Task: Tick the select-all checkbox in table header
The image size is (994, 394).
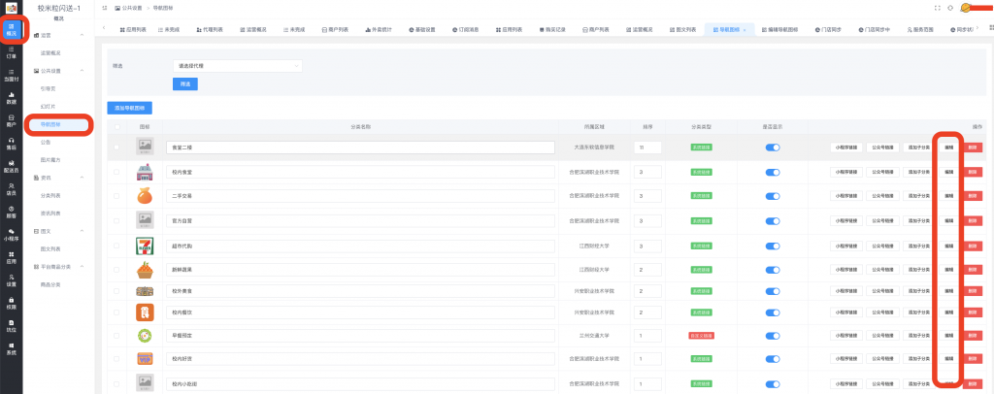Action: pyautogui.click(x=117, y=127)
